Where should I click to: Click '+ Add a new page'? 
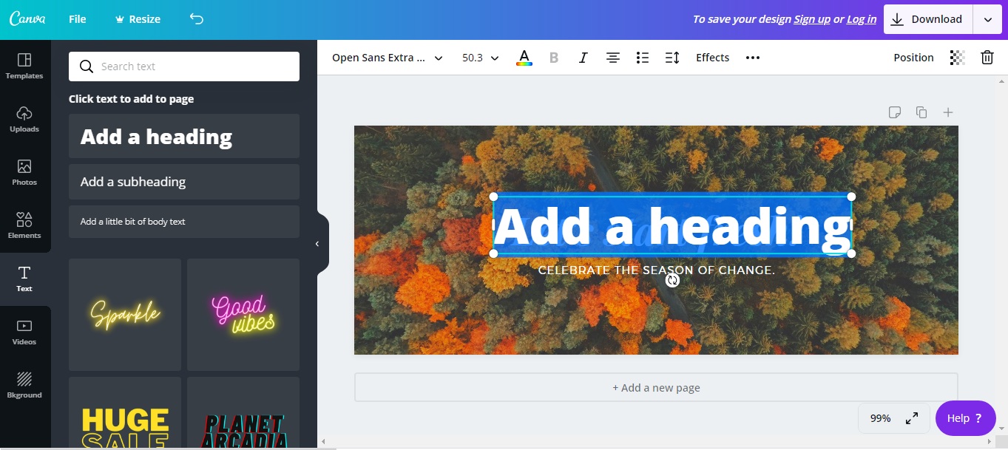656,388
